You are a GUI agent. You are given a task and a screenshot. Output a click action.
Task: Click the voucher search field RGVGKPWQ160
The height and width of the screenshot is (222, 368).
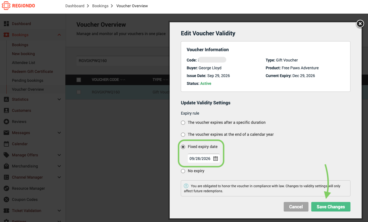pos(122,61)
